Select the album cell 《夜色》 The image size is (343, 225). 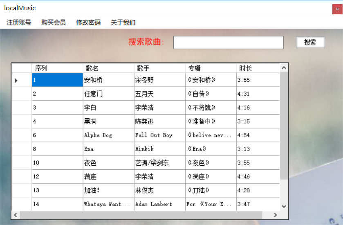(x=211, y=163)
